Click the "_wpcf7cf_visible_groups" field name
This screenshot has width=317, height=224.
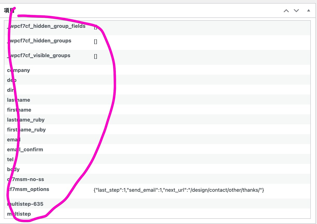click(x=39, y=56)
